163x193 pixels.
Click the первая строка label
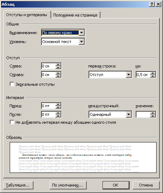tap(102, 66)
